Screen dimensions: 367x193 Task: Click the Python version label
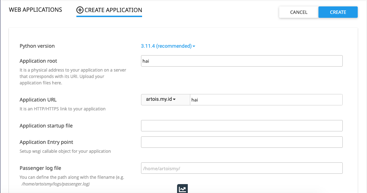[37, 46]
